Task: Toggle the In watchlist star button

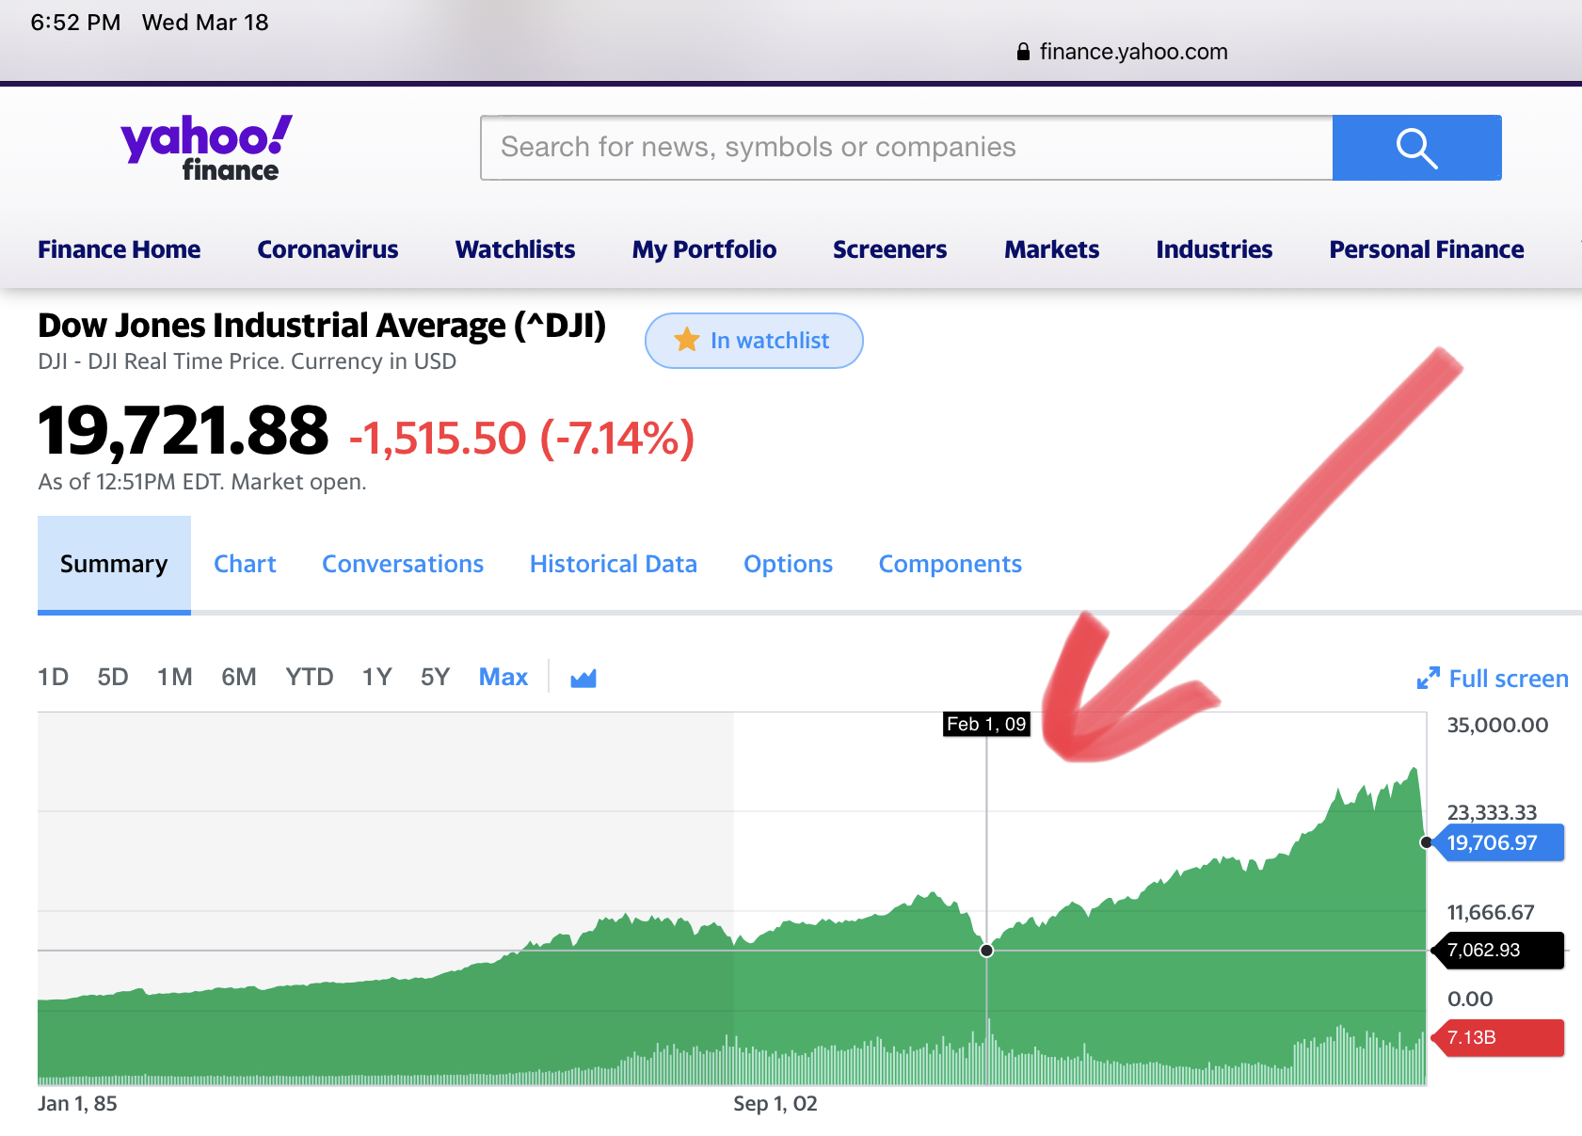Action: coord(753,341)
